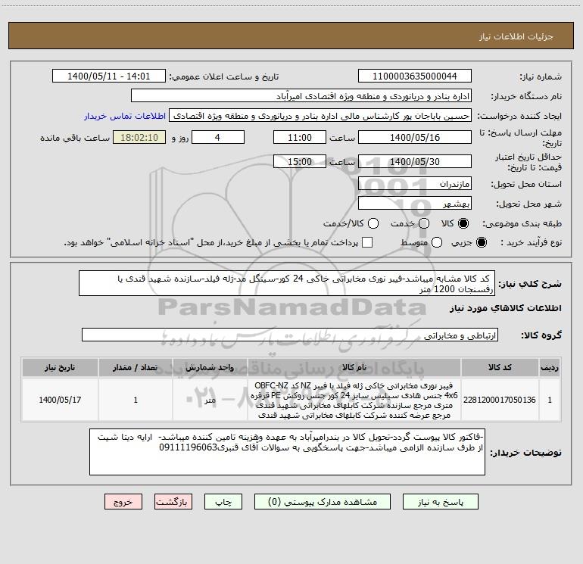This screenshot has width=583, height=564.
Task: Click the 'کد کالا' column header
Action: tap(500, 367)
